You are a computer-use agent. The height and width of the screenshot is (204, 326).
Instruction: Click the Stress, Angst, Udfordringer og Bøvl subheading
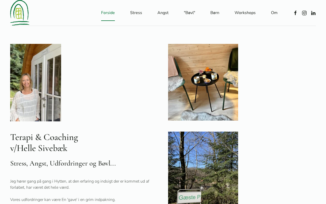63,163
